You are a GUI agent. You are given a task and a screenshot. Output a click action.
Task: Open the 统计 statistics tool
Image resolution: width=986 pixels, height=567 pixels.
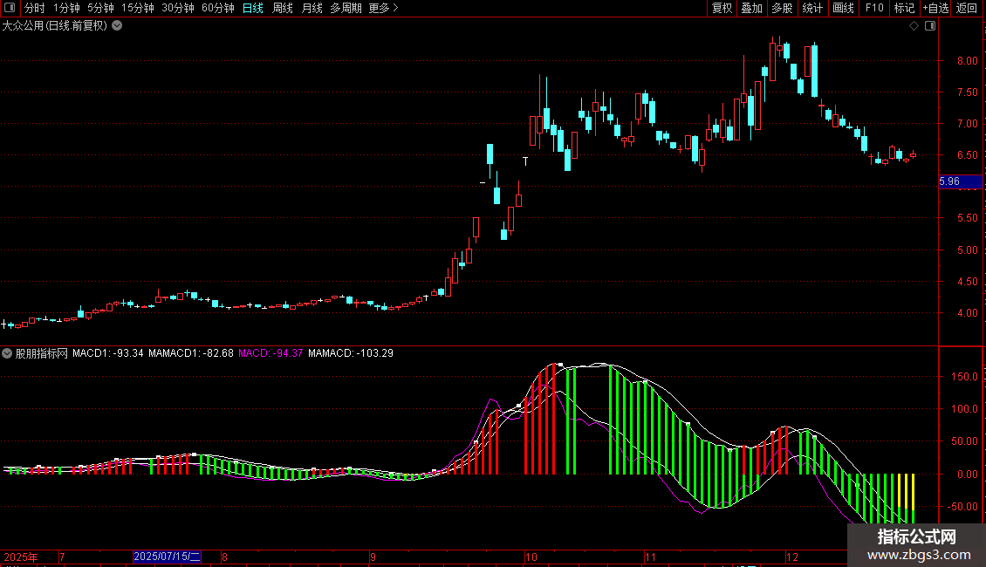point(812,8)
